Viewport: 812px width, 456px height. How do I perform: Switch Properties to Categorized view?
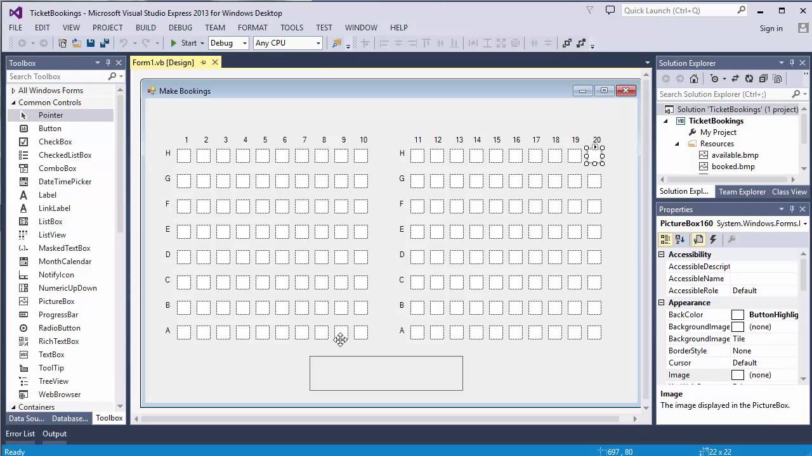click(x=665, y=239)
